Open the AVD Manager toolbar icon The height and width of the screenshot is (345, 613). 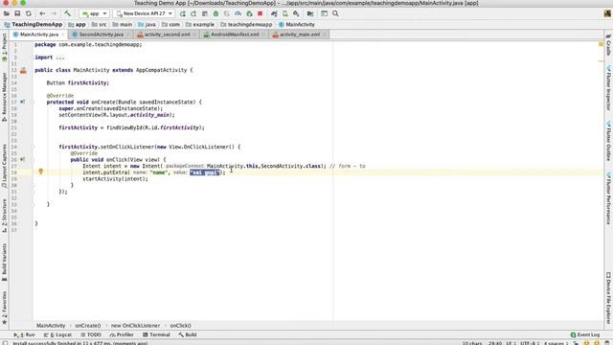tap(285, 13)
